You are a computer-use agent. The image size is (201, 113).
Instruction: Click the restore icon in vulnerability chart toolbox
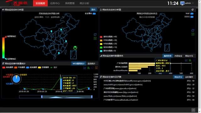92,68
